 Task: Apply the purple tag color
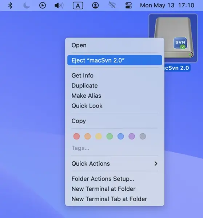tap(132, 136)
